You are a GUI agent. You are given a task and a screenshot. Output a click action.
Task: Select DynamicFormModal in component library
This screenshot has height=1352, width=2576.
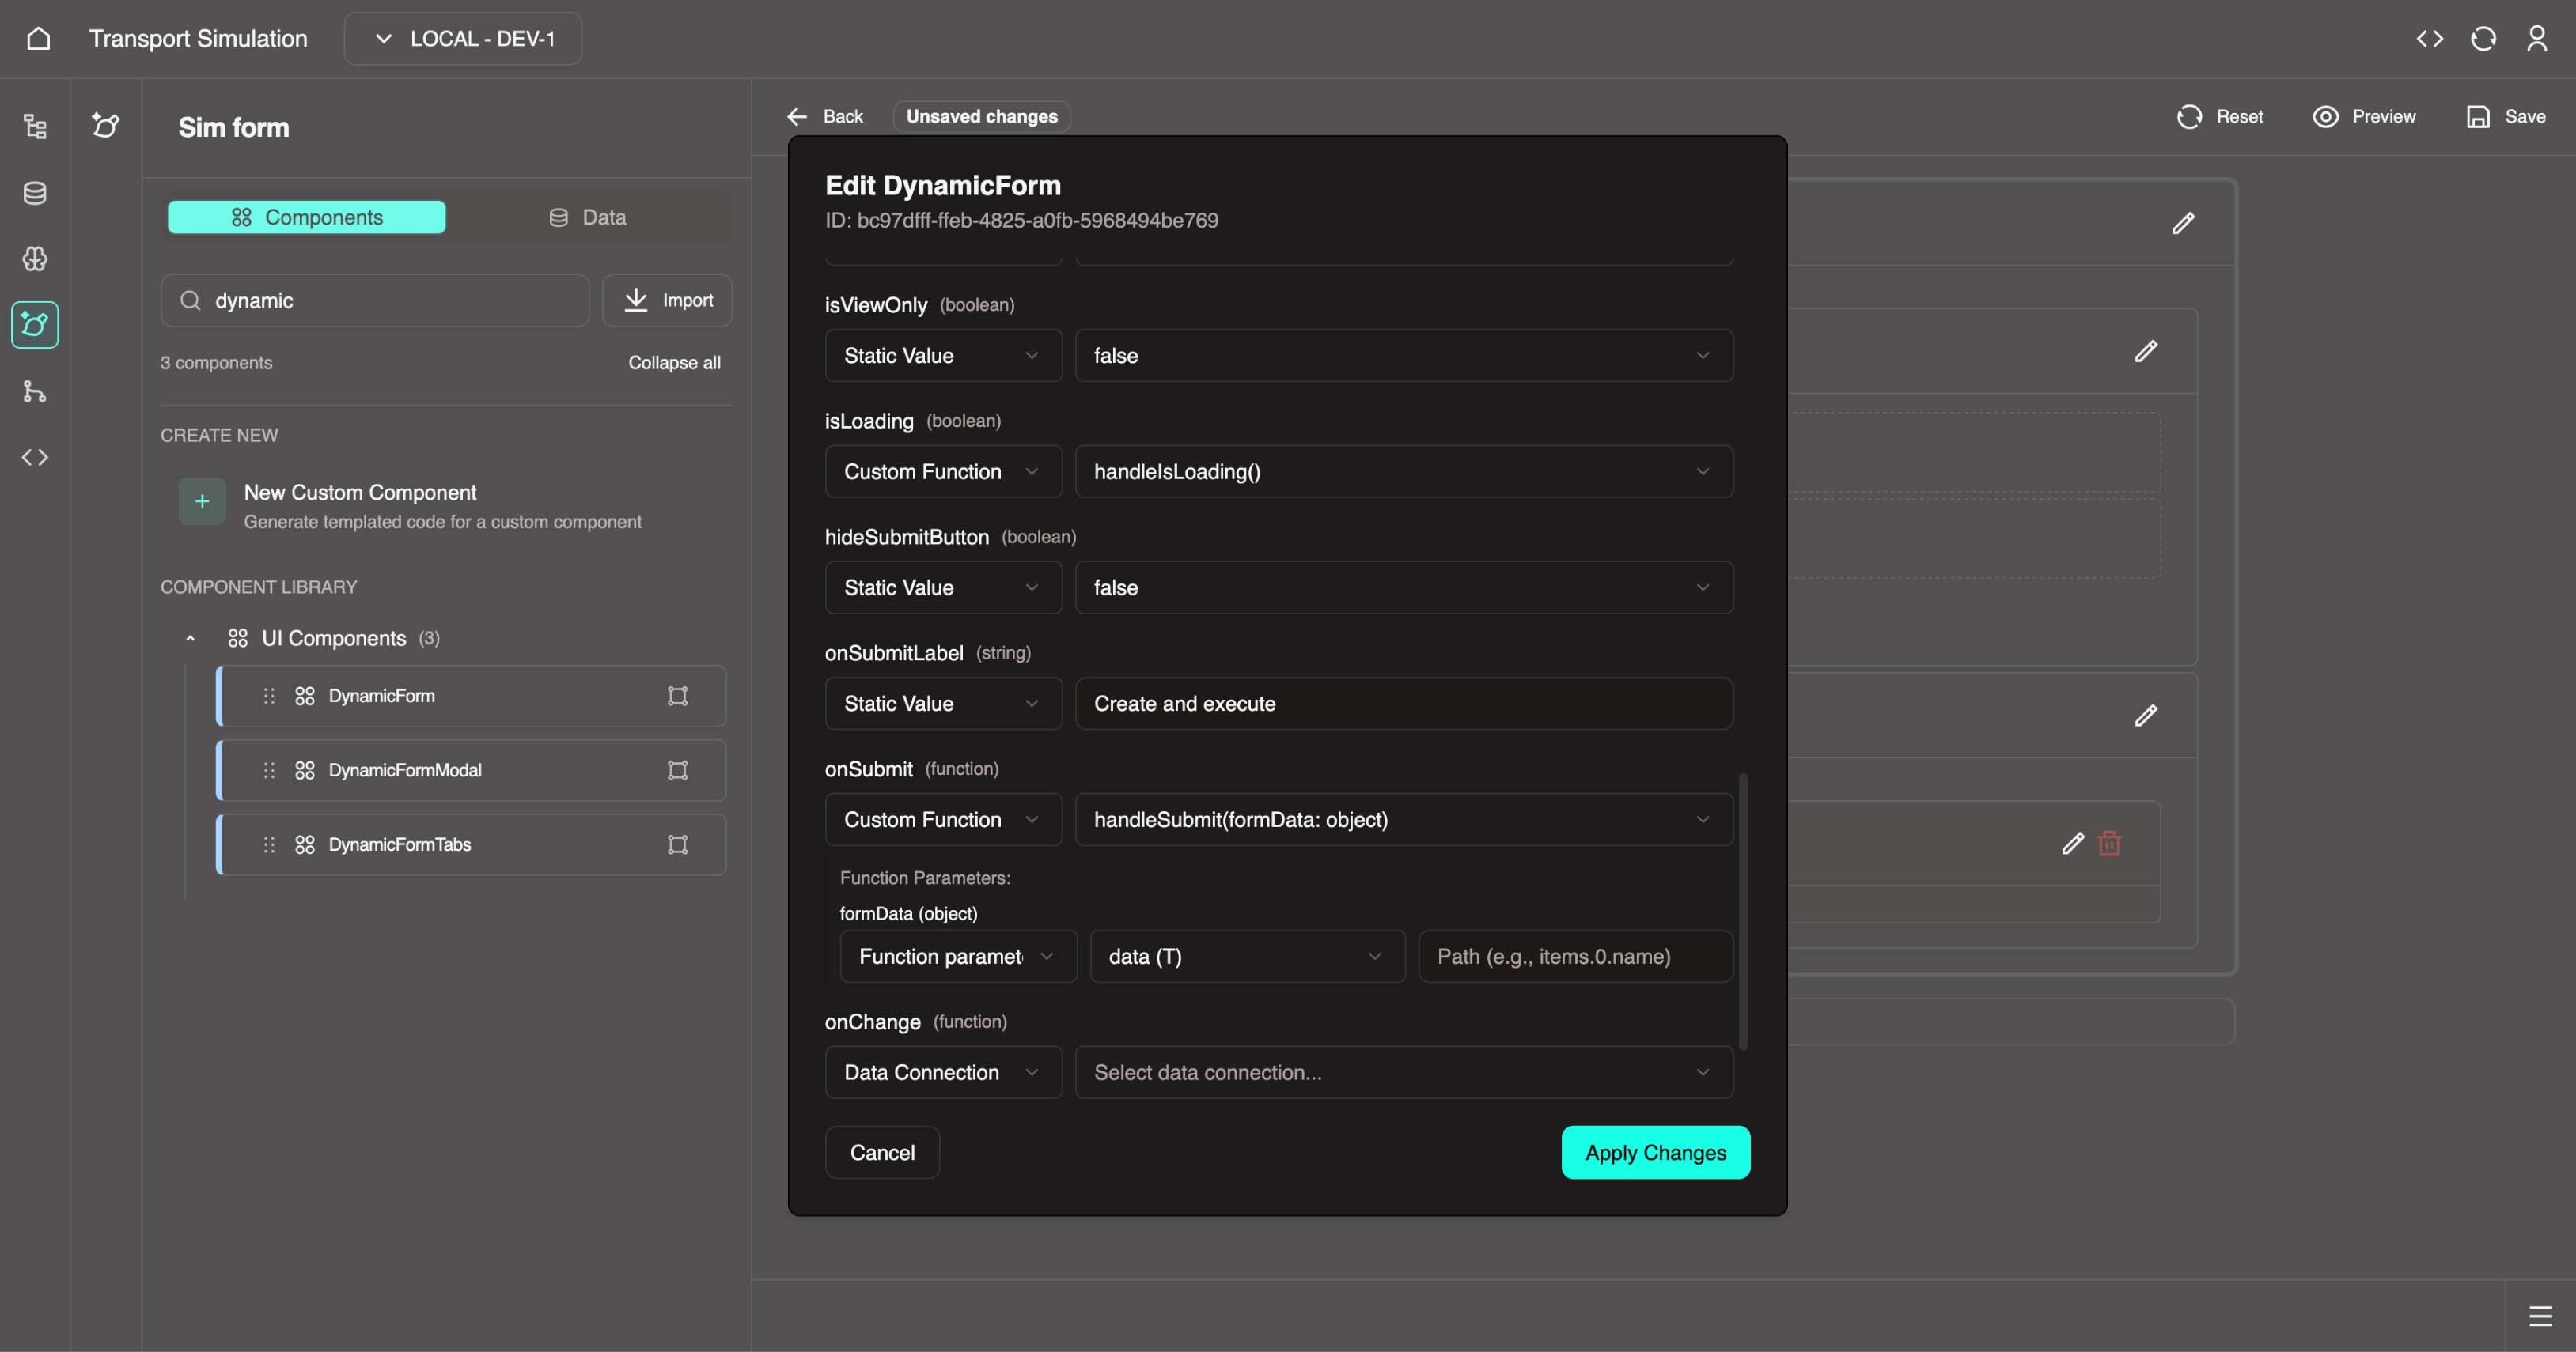(471, 769)
